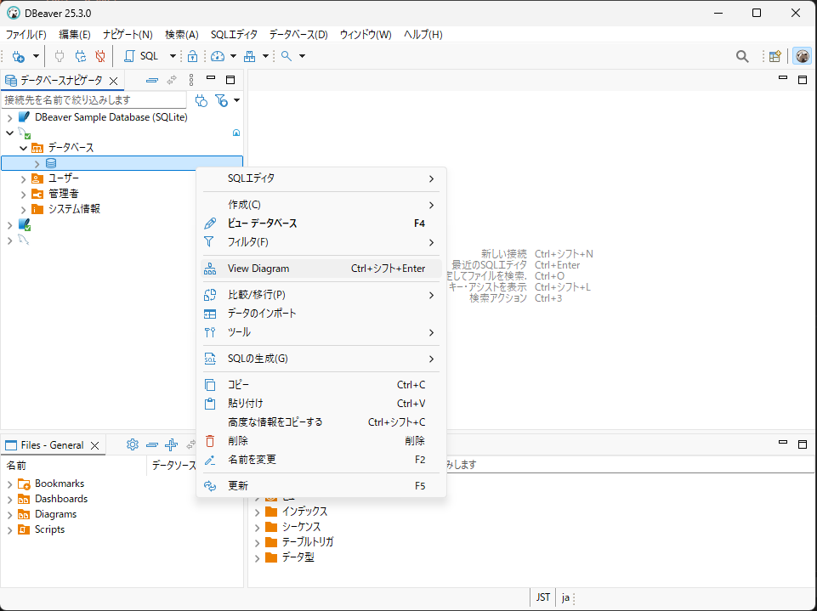The image size is (817, 611).
Task: Select the Diagrams folder item
Action: (x=56, y=514)
